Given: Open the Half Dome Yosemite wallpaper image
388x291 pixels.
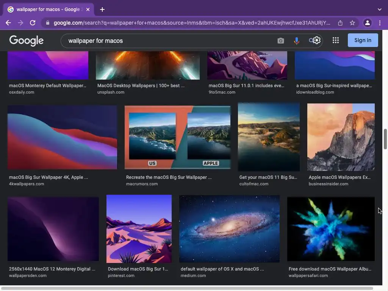Looking at the screenshot, I should pos(341,137).
